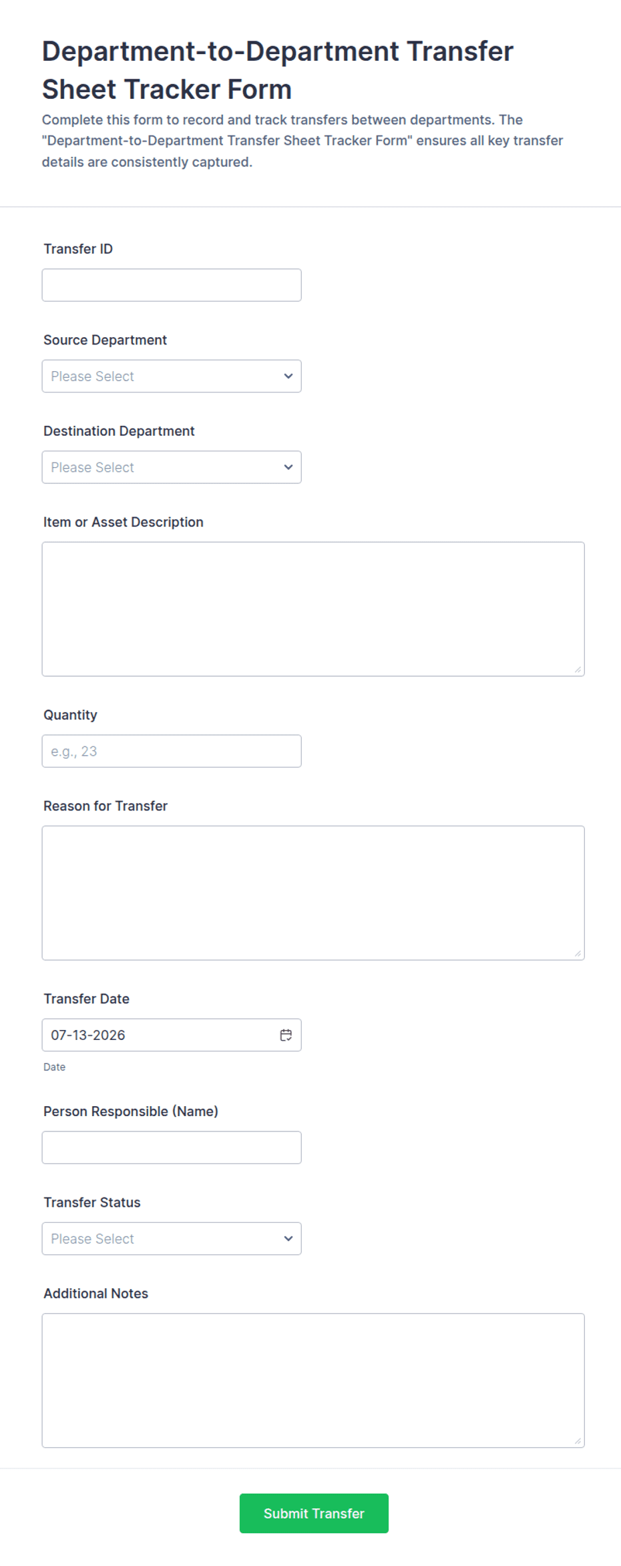Viewport: 621px width, 1566px height.
Task: Click the Source Department dropdown chevron
Action: pyautogui.click(x=288, y=376)
